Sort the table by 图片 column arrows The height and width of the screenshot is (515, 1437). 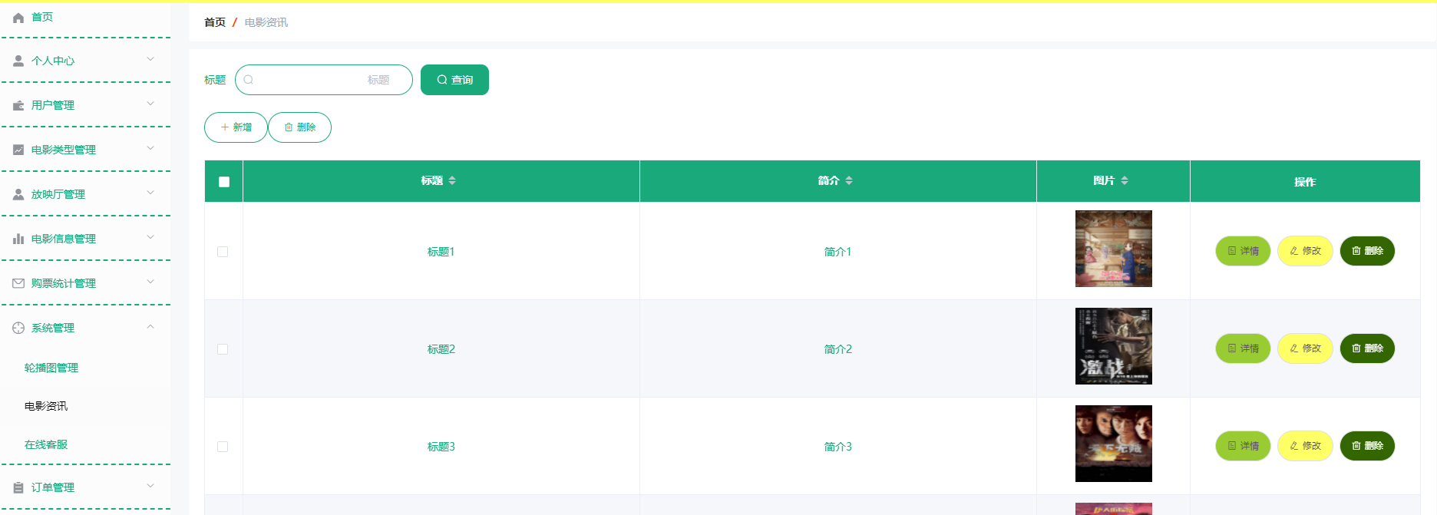(1125, 180)
